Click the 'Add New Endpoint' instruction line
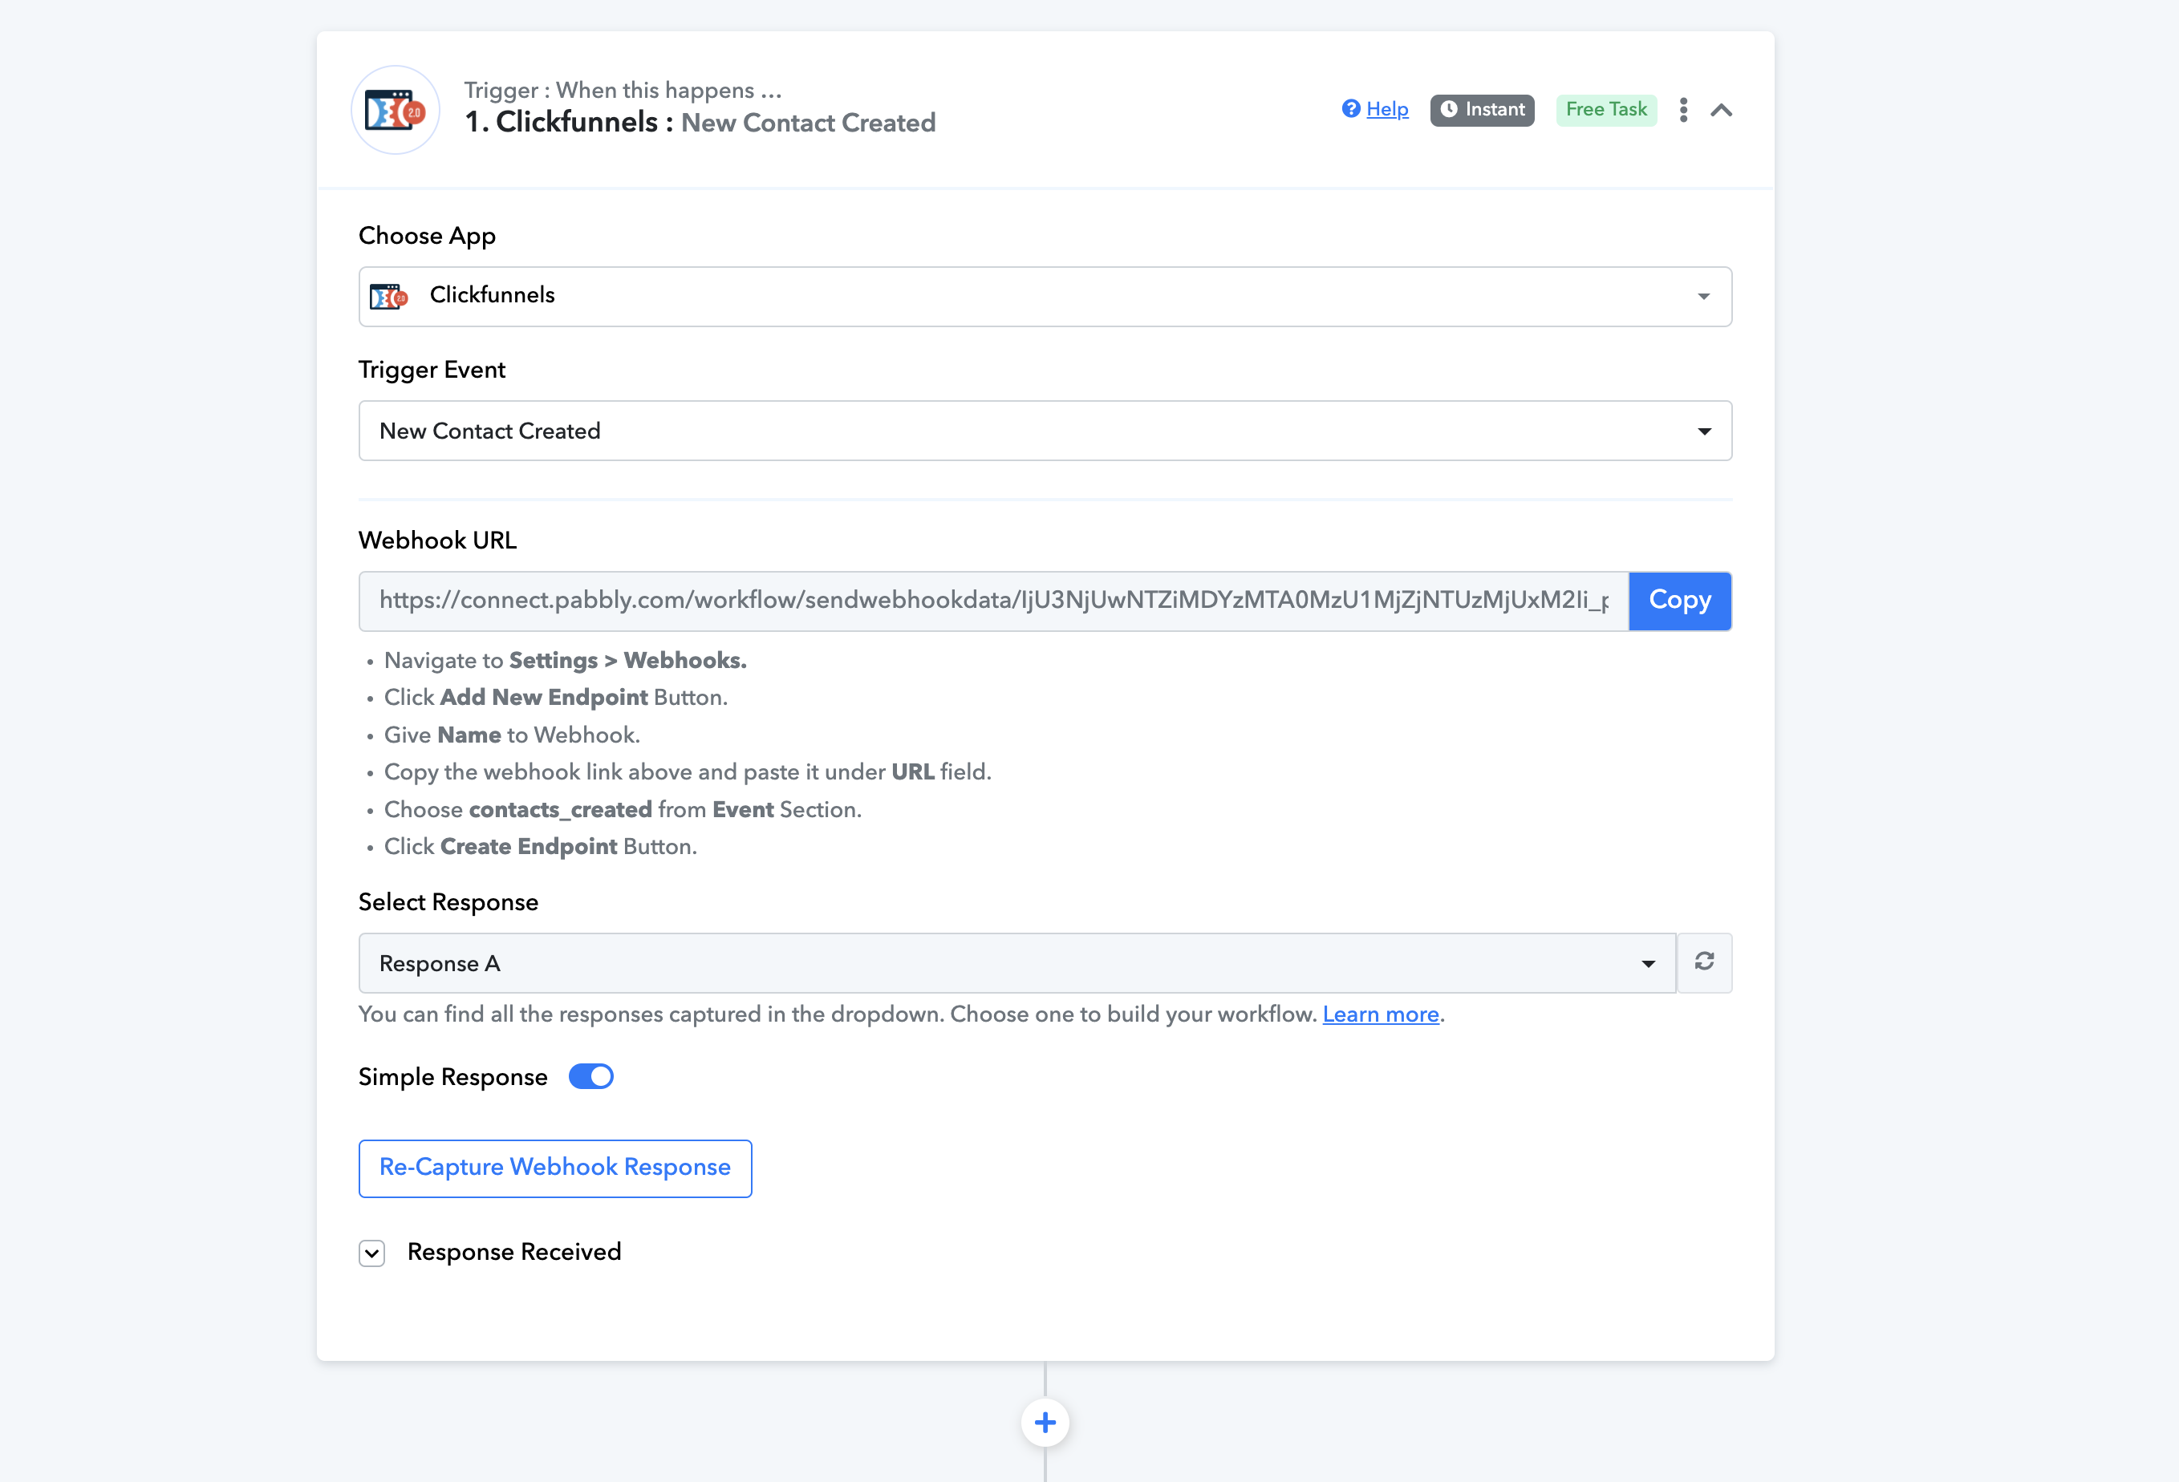This screenshot has height=1482, width=2179. (x=556, y=698)
